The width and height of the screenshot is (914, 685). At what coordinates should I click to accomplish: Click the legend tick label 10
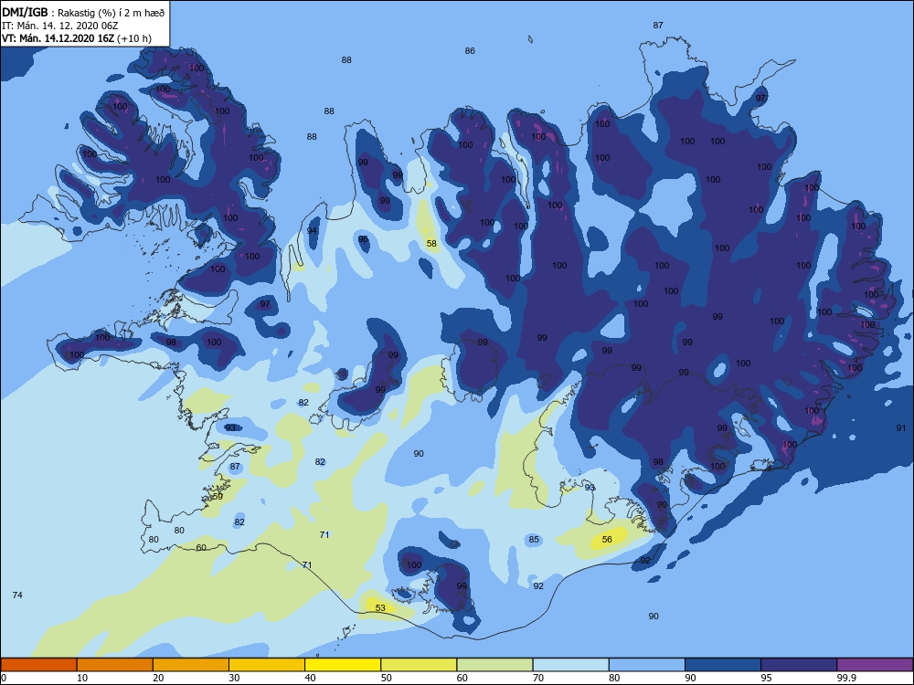82,678
